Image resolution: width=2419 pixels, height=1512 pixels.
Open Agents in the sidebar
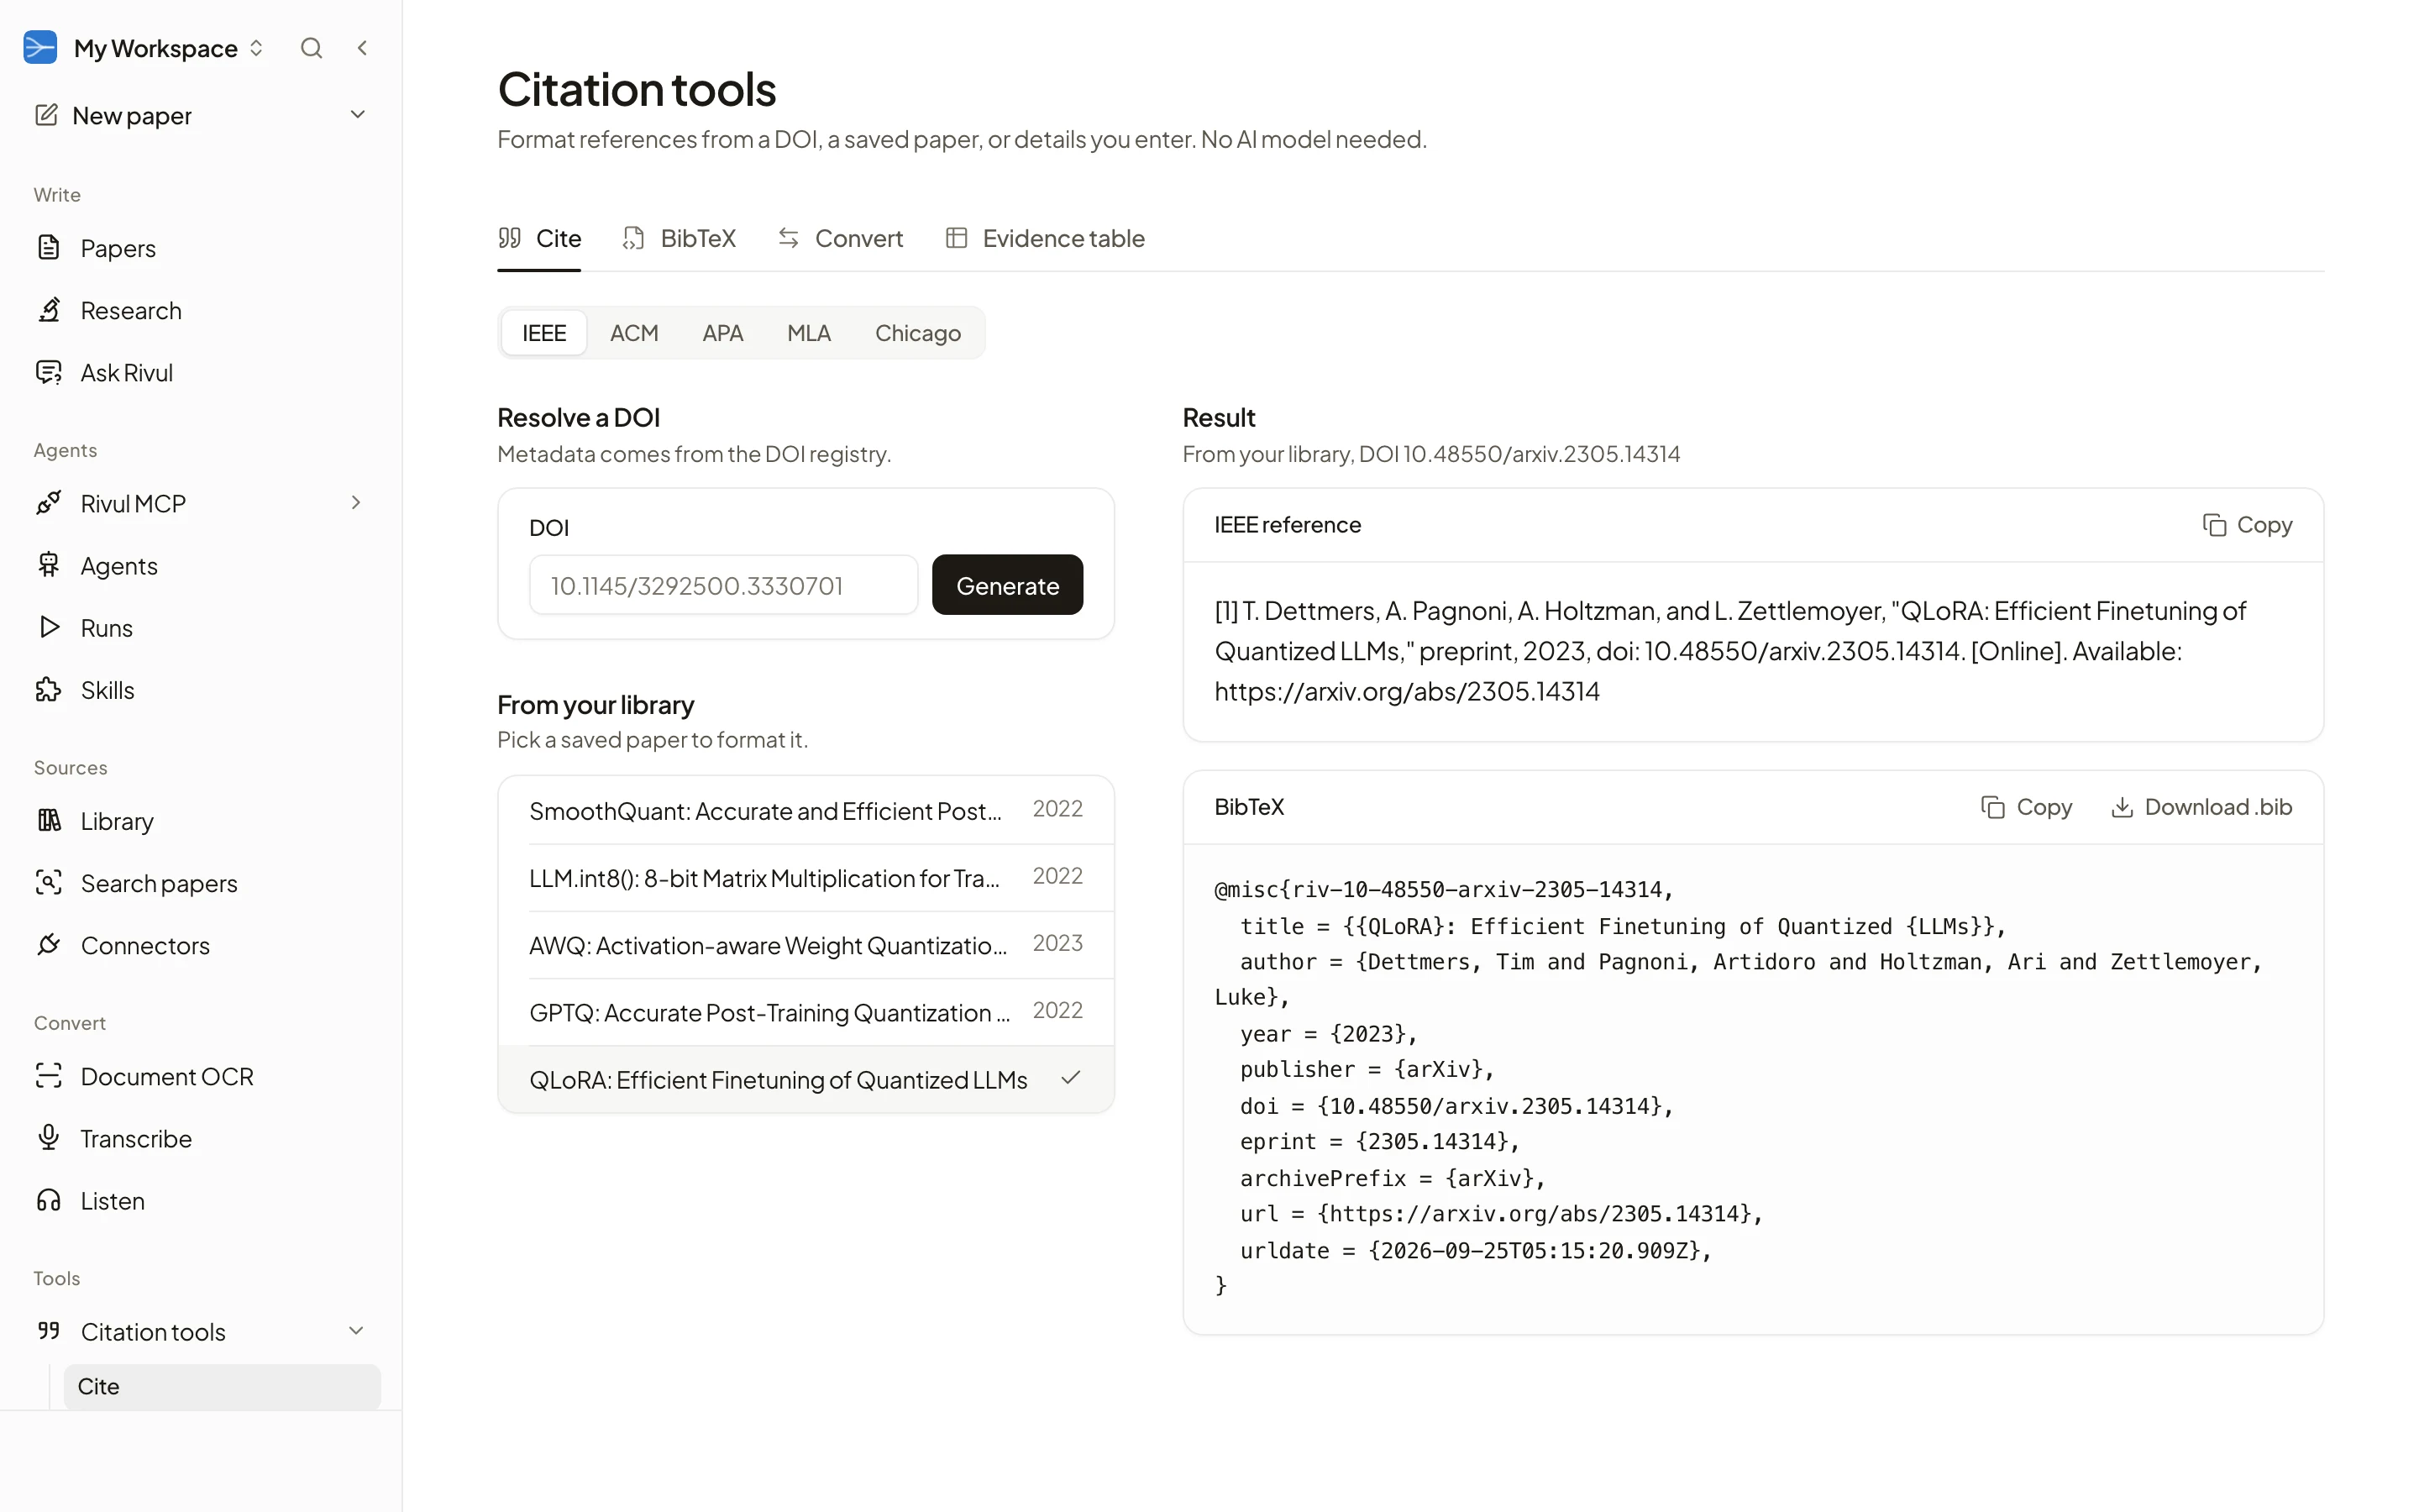pyautogui.click(x=201, y=565)
